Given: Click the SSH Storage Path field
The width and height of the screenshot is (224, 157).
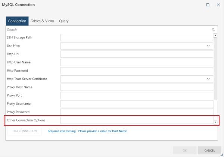Looking at the screenshot, I should click(137, 37).
